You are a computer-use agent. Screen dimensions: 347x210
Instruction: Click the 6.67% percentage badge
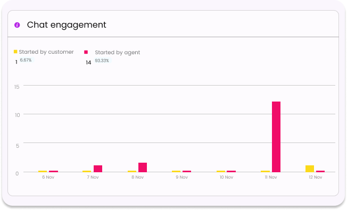click(26, 60)
